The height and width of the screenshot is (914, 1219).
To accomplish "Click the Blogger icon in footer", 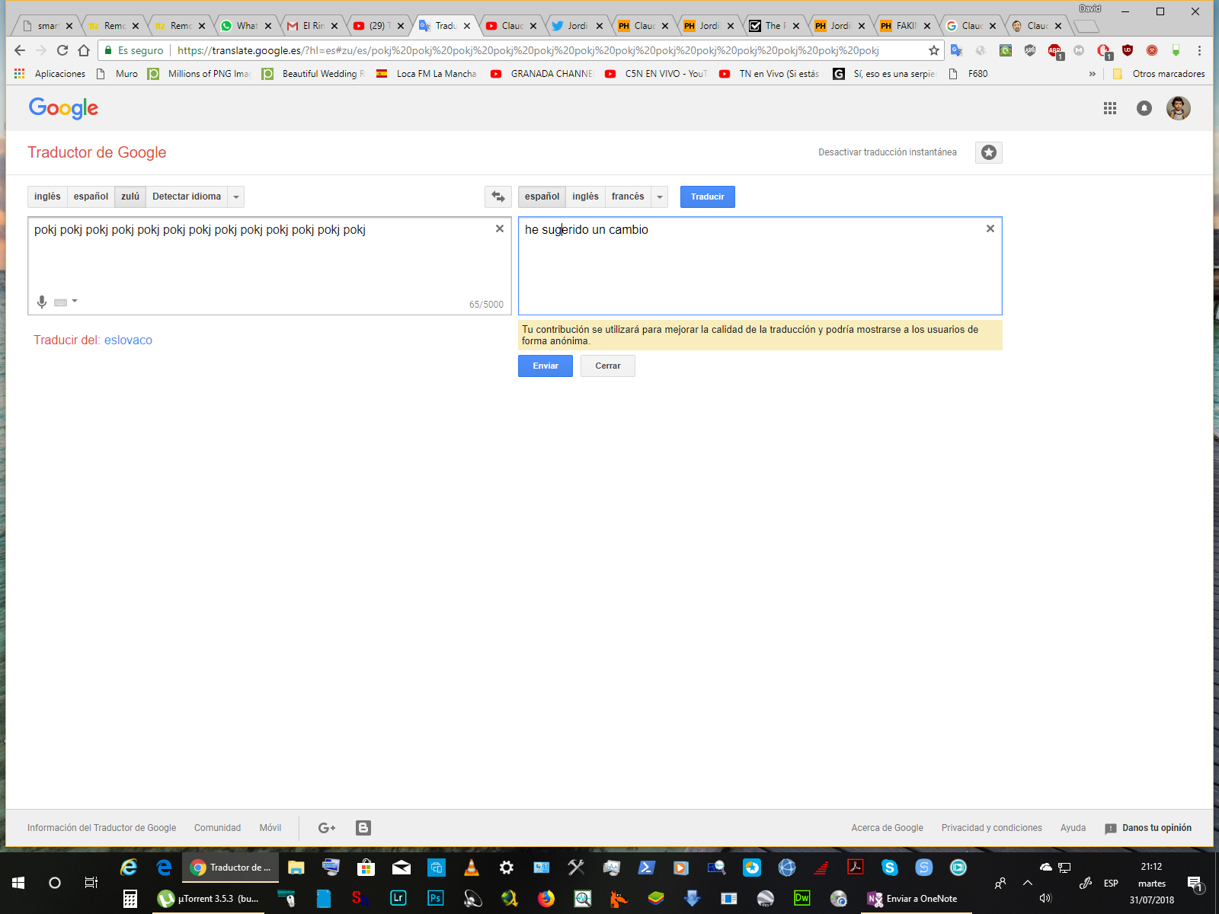I will point(363,828).
